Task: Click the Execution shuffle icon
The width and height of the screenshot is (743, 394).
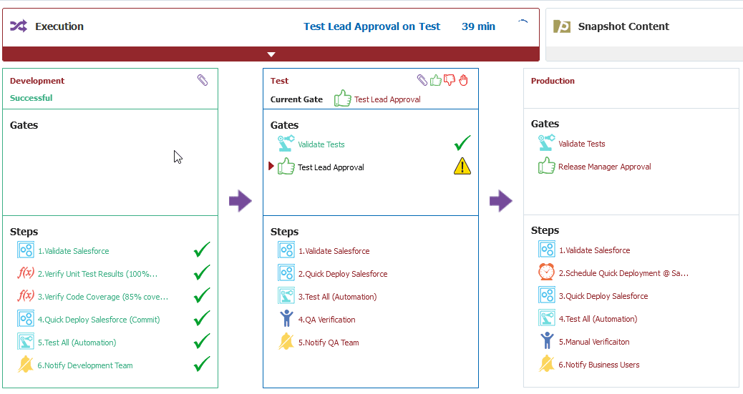Action: (x=19, y=26)
